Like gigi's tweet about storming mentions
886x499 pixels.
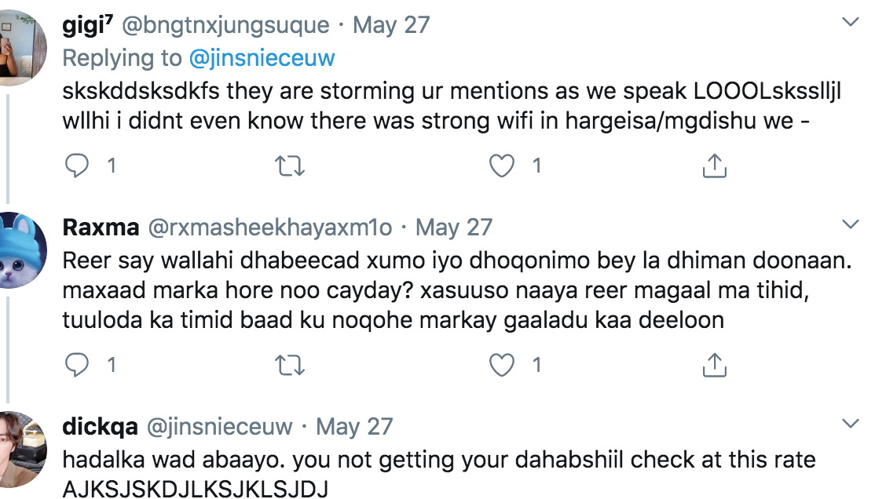(501, 166)
